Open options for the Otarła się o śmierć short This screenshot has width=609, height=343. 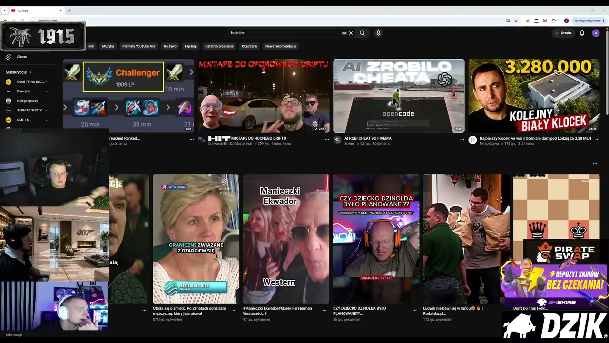click(235, 310)
